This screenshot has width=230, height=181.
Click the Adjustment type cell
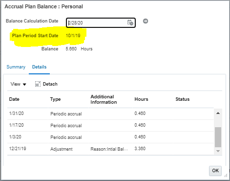(x=62, y=149)
